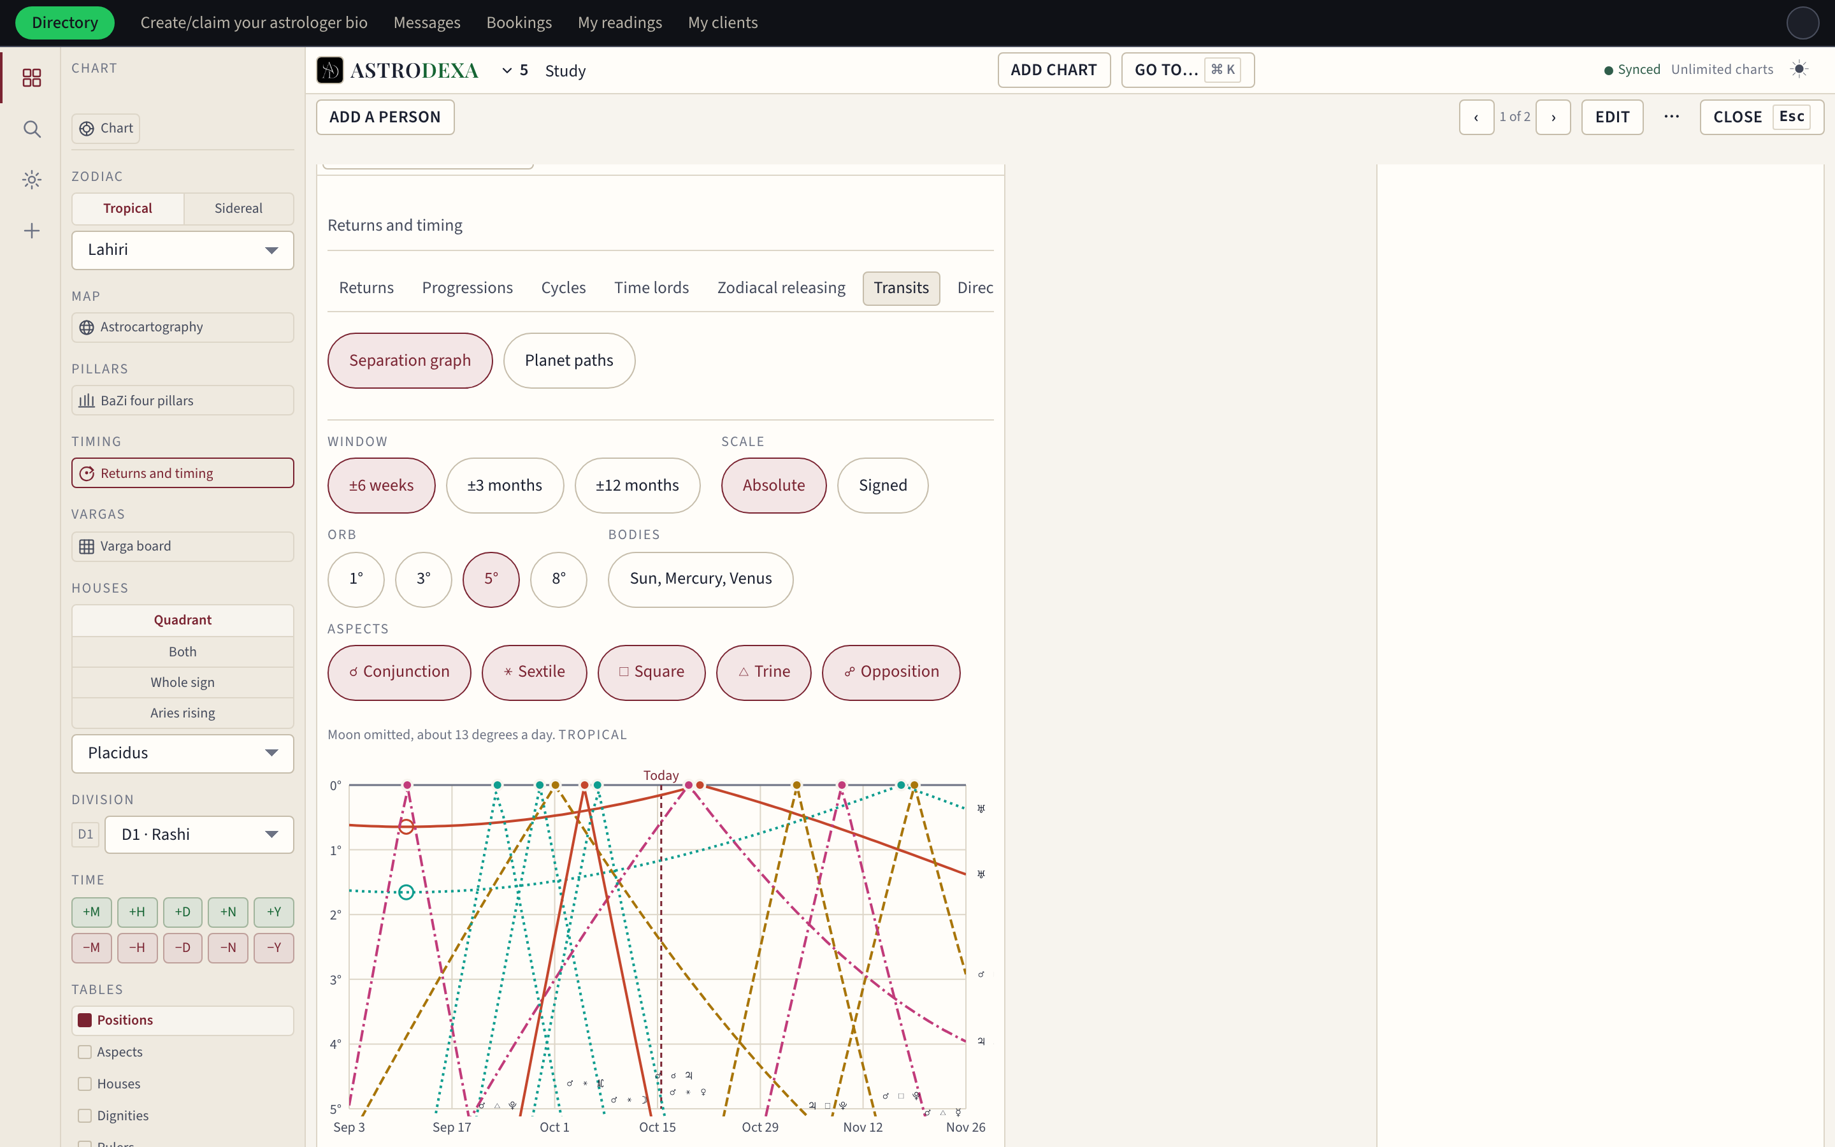Click the AstroDexa logo icon
This screenshot has width=1835, height=1147.
pos(330,71)
